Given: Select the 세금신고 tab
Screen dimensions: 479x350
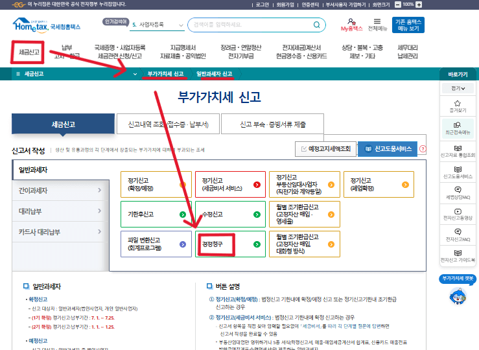Looking at the screenshot, I should [x=64, y=124].
